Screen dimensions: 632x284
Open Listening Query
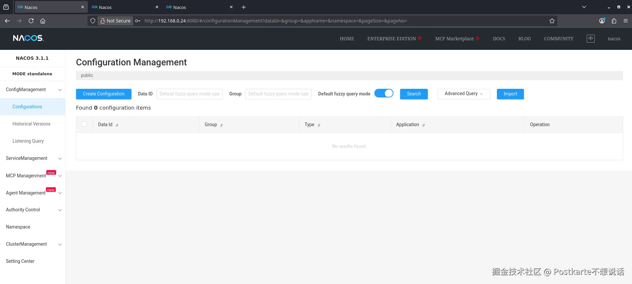32,141
